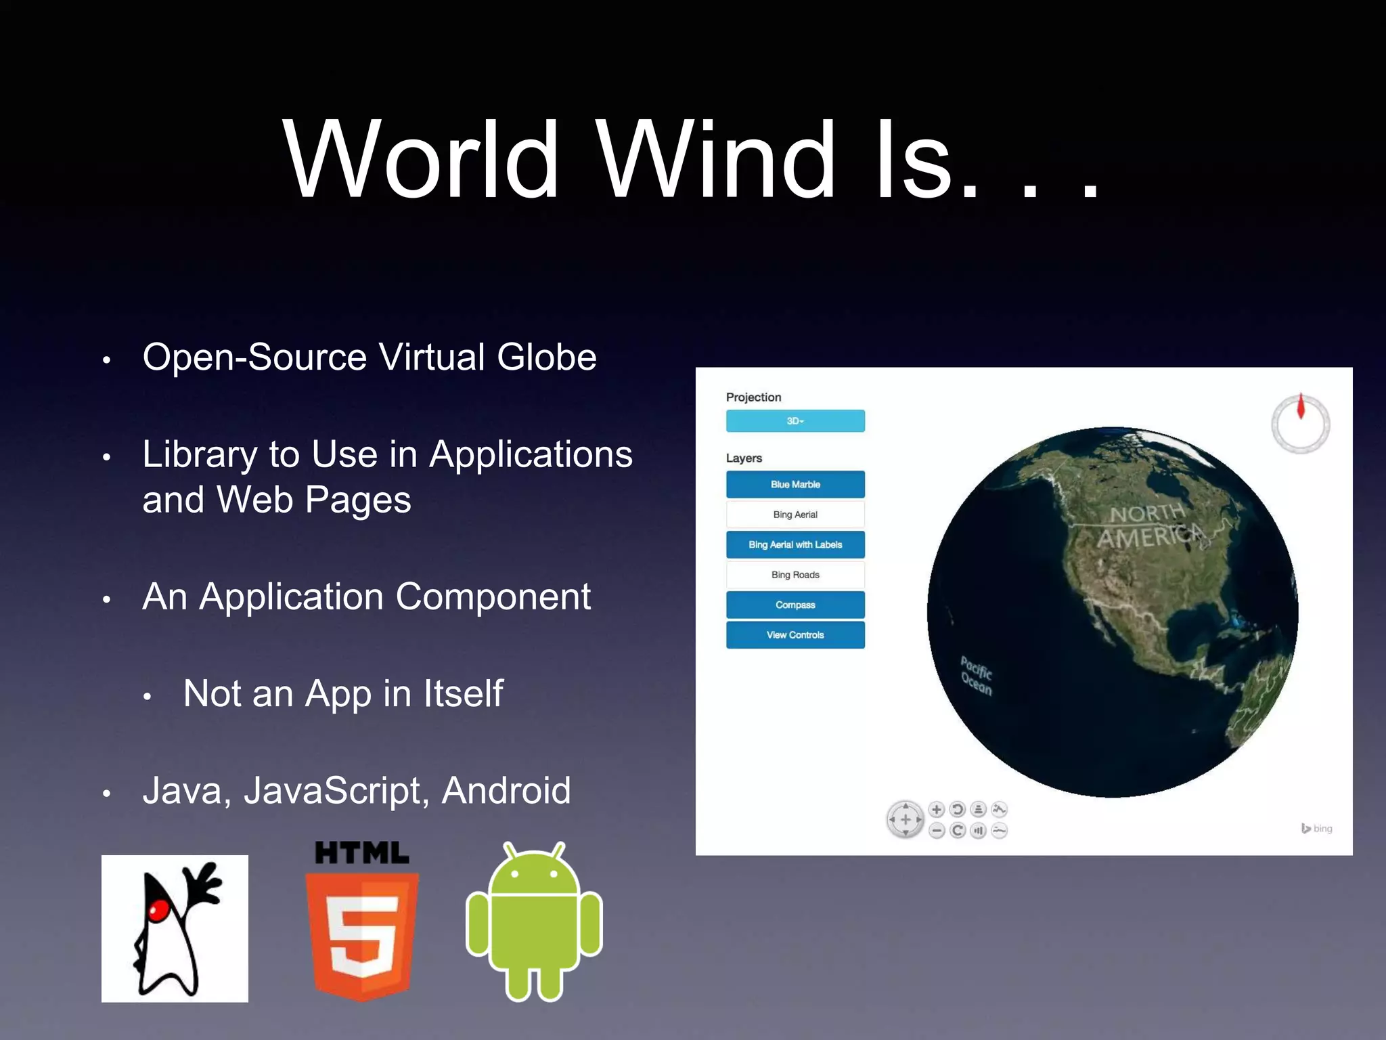
Task: Toggle the Compass layer button
Action: tap(795, 605)
